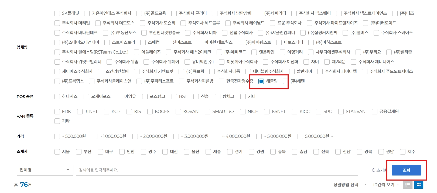This screenshot has height=193, width=437.
Task: Select the 주식회사 넥스트페이먼츠 checkbox
Action: [x=339, y=13]
